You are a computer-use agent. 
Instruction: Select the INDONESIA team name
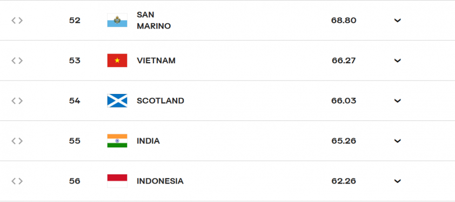[160, 181]
